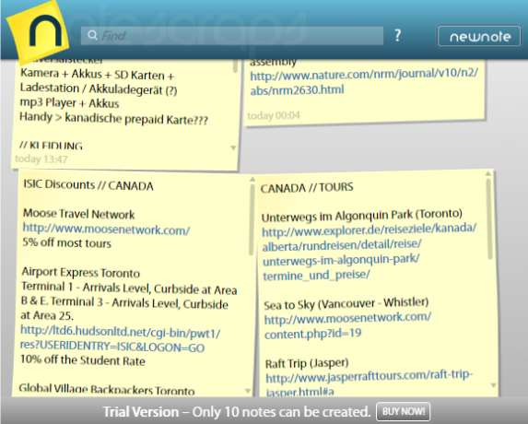Click 'Sea to Sky (Vancouver - Whistler)' text
The image size is (528, 424).
click(346, 304)
